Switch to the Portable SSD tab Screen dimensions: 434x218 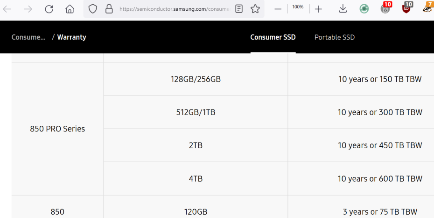point(335,37)
